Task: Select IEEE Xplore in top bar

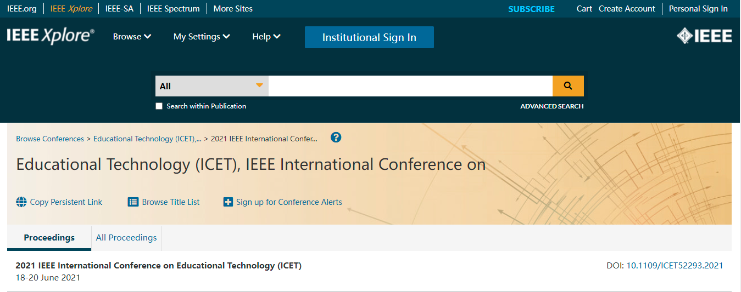Action: pos(71,9)
